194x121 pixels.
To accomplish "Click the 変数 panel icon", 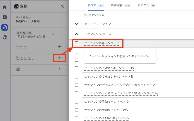I will point(16,6).
